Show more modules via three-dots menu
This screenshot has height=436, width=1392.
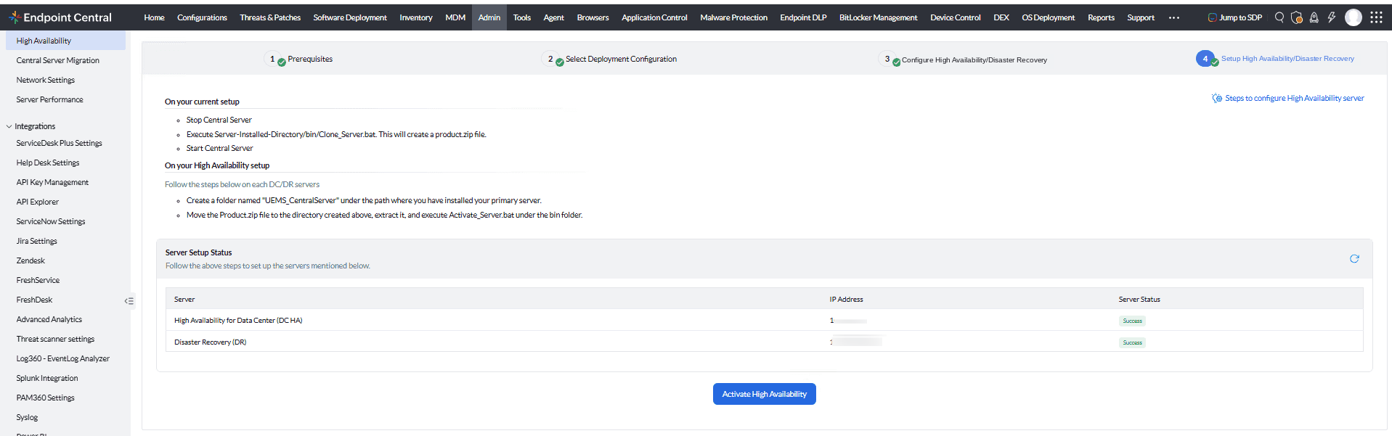(1174, 17)
